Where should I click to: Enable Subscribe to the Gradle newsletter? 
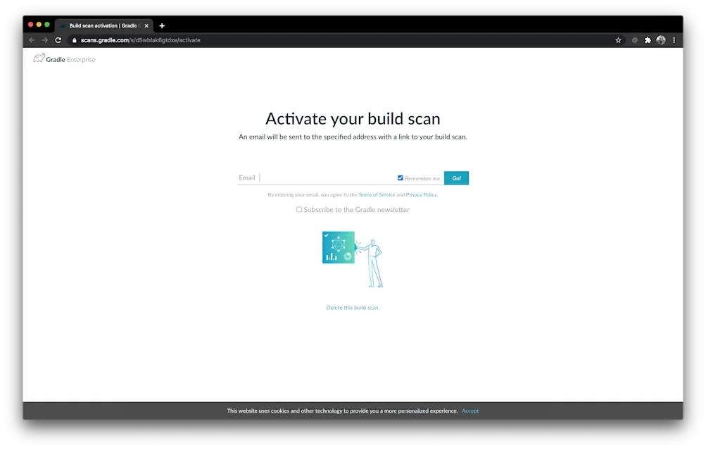click(x=299, y=209)
